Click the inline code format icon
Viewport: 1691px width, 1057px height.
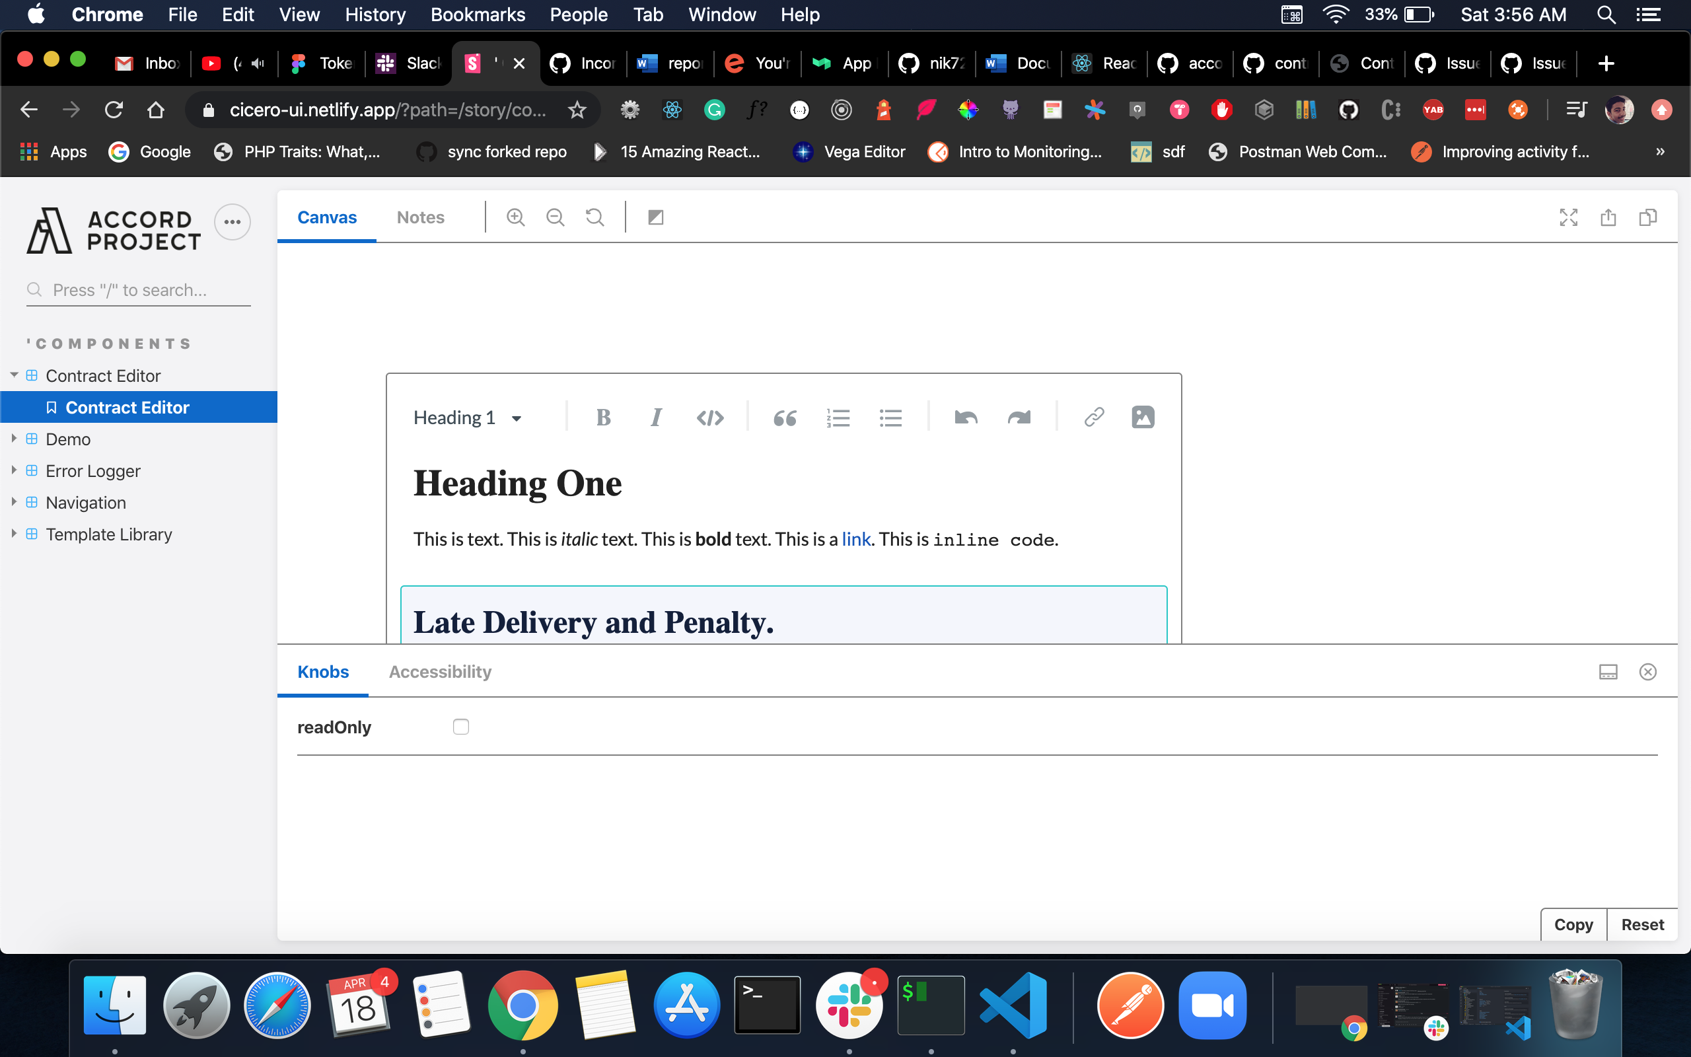point(710,418)
